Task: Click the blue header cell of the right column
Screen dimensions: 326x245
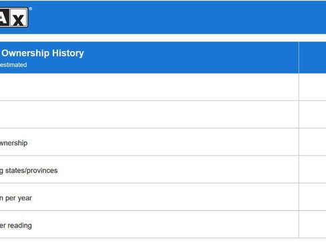Action: (313, 58)
